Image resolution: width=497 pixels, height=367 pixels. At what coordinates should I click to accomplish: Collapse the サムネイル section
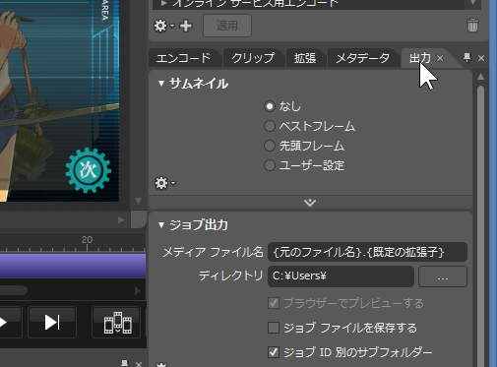161,84
